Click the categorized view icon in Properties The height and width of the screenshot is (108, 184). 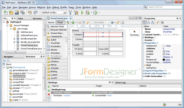(x=145, y=22)
